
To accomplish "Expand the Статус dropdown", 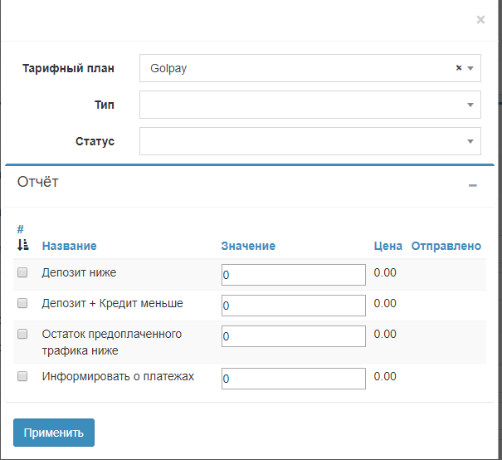I will coord(309,141).
